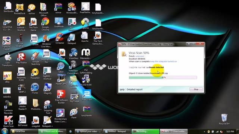
Task: Open GIMP 2 desktop shortcut
Action: (22, 89)
